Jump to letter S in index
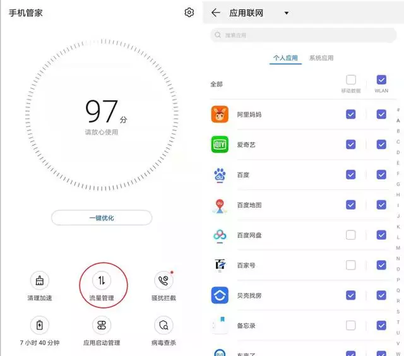 pyautogui.click(x=398, y=312)
